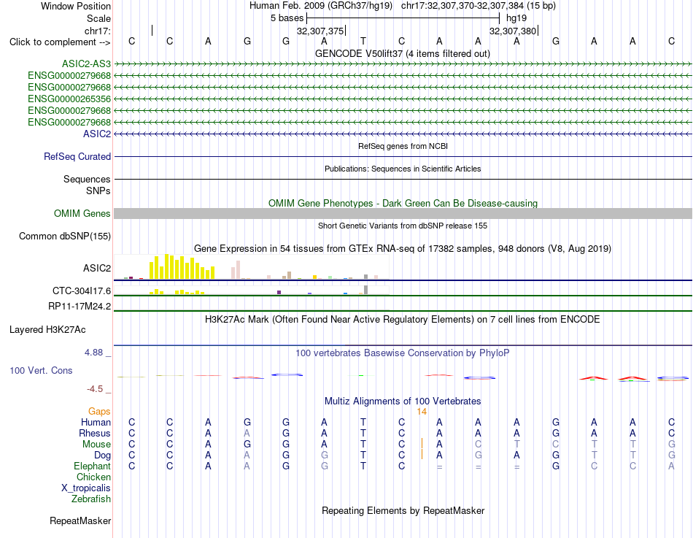Click 'Multiz Alignments of 100 Vertebrates' title
693x538 pixels.
403,401
